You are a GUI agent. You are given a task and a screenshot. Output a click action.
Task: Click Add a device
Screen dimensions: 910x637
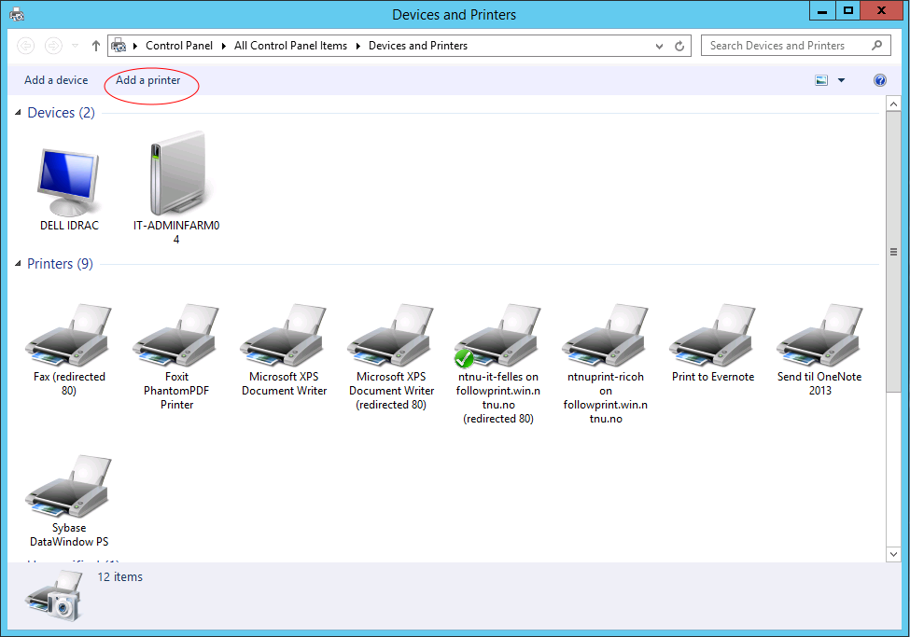pos(56,80)
